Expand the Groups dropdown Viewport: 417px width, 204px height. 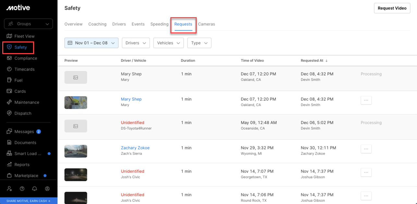pyautogui.click(x=29, y=24)
